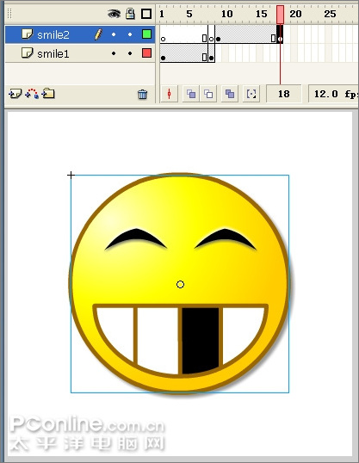Click frame 1 keyframe on smile1 layer
The height and width of the screenshot is (463, 359).
[163, 58]
